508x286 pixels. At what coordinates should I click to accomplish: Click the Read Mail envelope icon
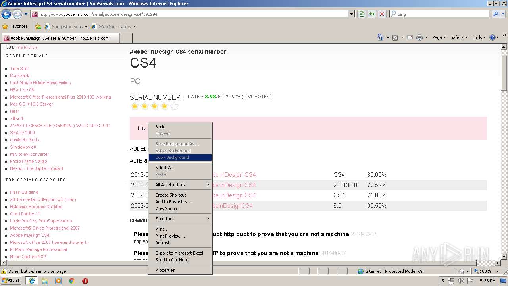pyautogui.click(x=410, y=37)
